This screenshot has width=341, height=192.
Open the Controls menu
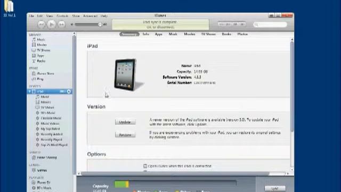point(62,16)
